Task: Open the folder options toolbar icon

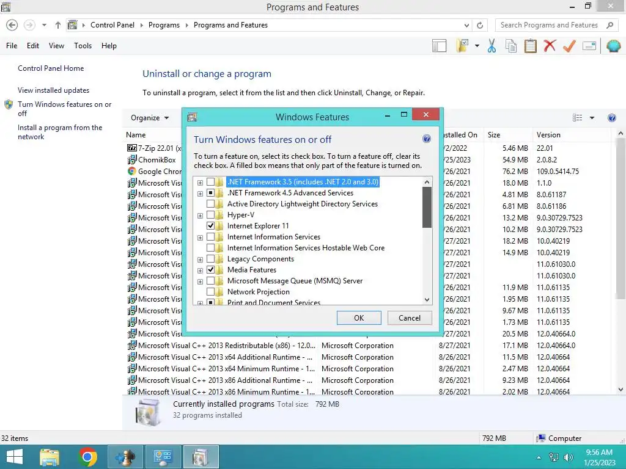Action: click(463, 46)
